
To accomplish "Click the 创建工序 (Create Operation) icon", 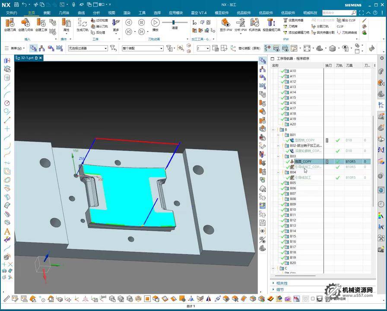I will point(41,23).
